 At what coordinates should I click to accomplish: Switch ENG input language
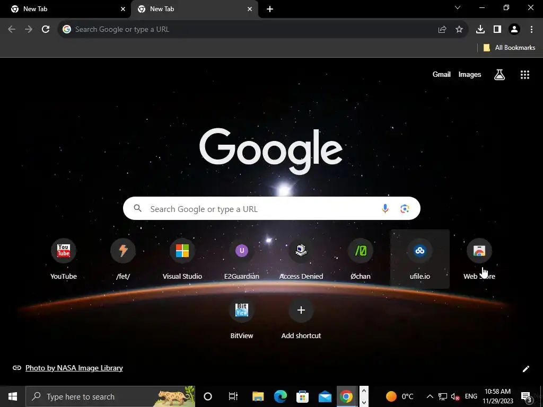coord(471,396)
